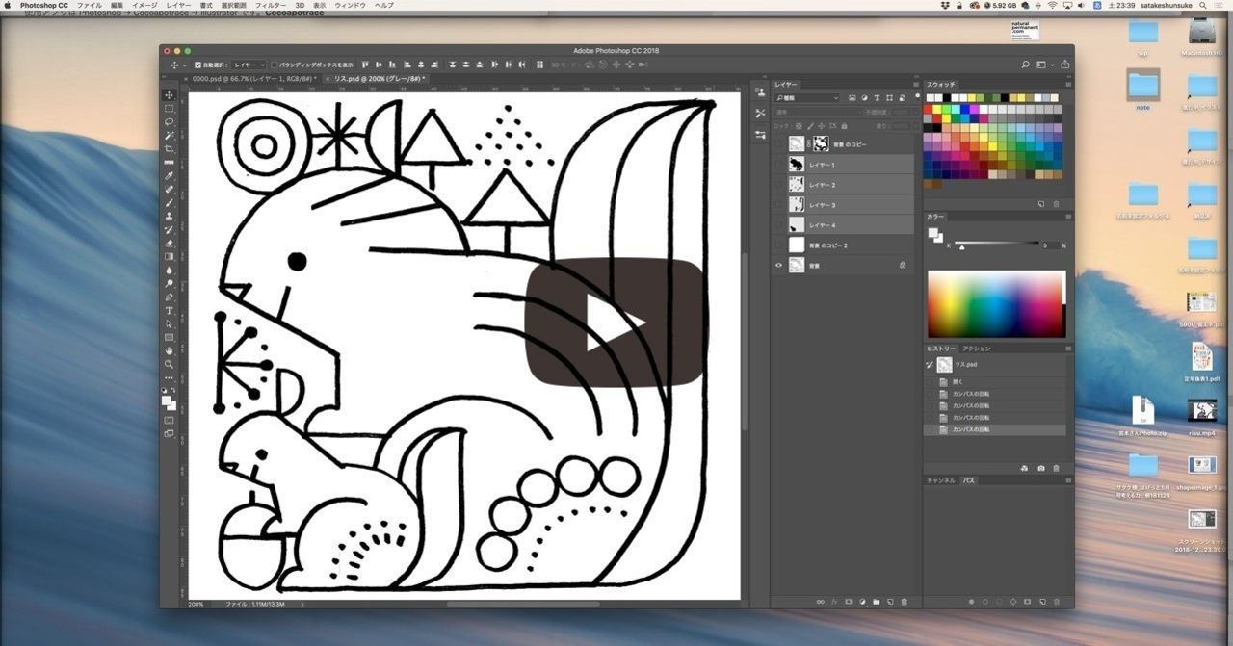Show the top 背景 のコピー layer visibility
Screen dimensions: 1233x646
click(x=779, y=144)
